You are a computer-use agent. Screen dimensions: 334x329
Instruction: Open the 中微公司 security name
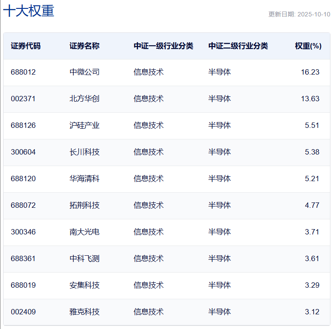tap(84, 72)
